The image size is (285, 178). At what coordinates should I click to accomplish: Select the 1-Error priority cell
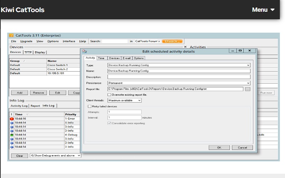click(72, 119)
